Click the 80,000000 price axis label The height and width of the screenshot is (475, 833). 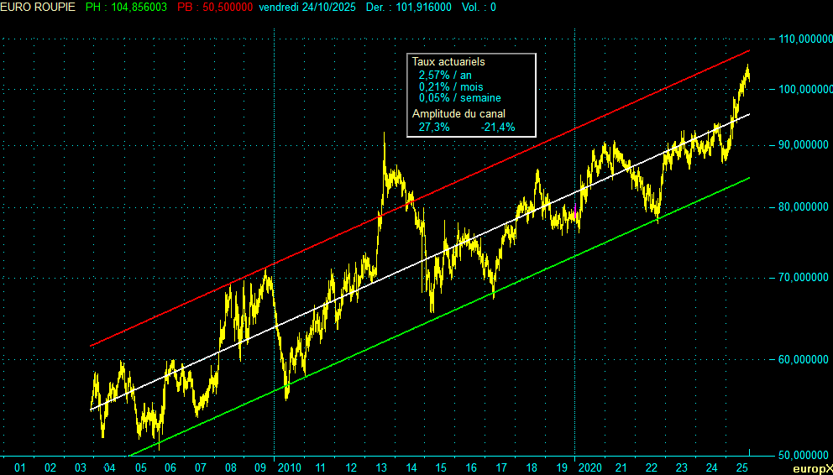(x=801, y=206)
